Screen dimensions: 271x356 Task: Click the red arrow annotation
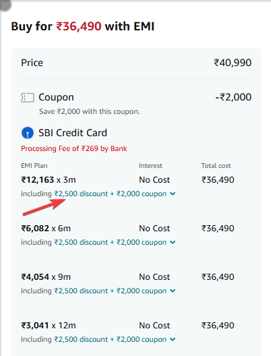(x=44, y=207)
